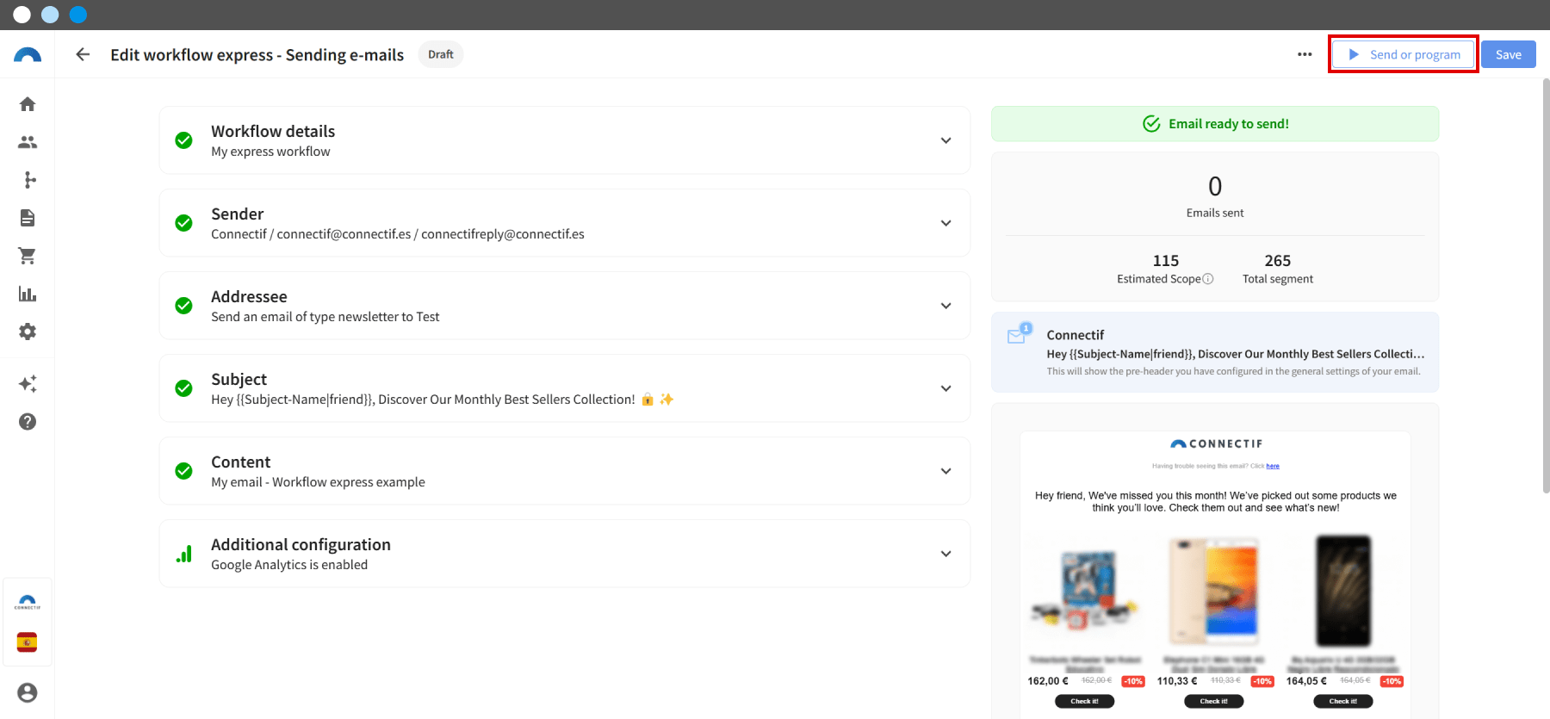Click the inbox envelope preview icon
Screen dimensions: 1550x719
click(x=1020, y=333)
